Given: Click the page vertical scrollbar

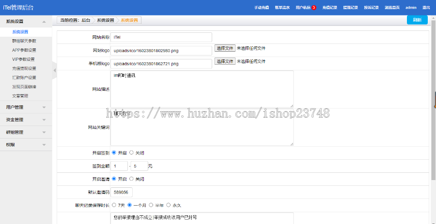Looking at the screenshot, I should click(x=434, y=100).
